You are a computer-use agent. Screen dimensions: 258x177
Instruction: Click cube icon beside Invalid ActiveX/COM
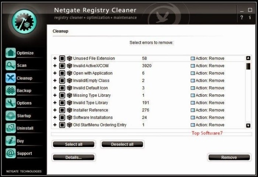[x=69, y=66]
